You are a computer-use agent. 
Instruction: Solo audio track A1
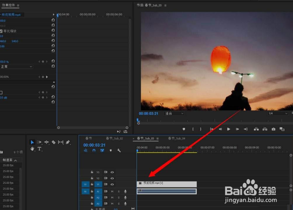pos(119,191)
